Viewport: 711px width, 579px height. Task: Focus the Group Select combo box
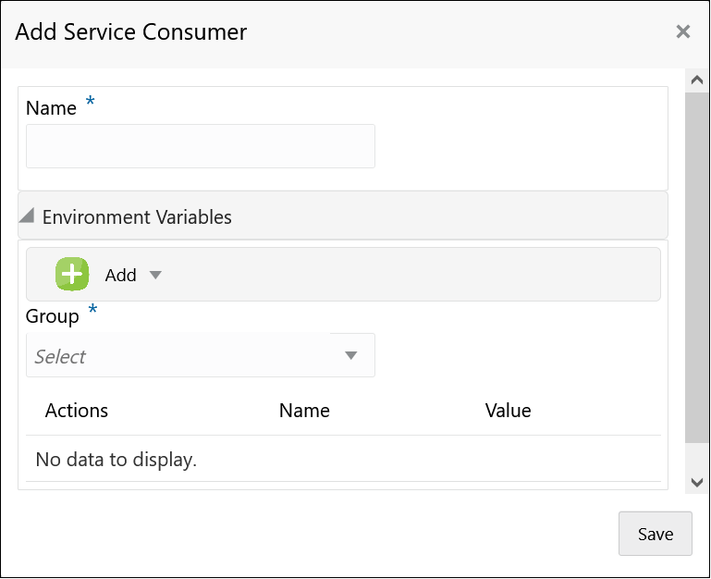click(185, 356)
